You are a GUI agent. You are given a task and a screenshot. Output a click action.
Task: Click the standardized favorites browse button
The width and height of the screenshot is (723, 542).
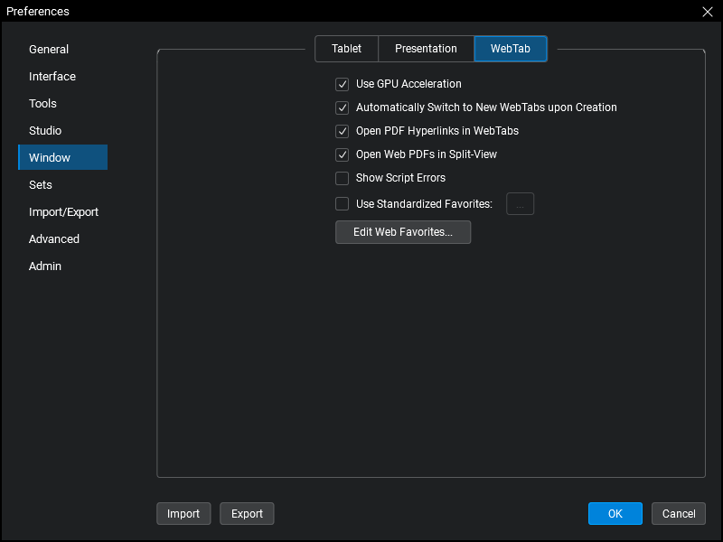[x=520, y=203]
